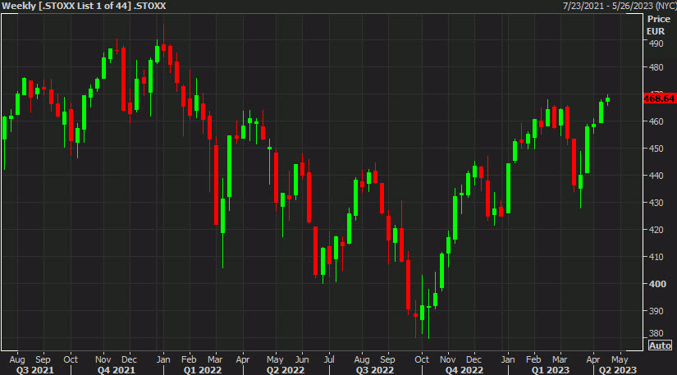Click the 380 price axis value

coord(656,334)
